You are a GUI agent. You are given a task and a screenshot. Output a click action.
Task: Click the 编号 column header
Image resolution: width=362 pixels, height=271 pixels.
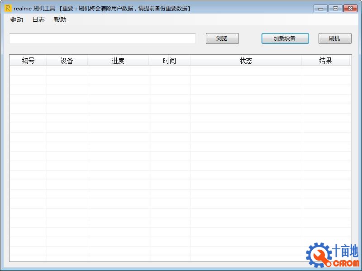tap(28, 60)
